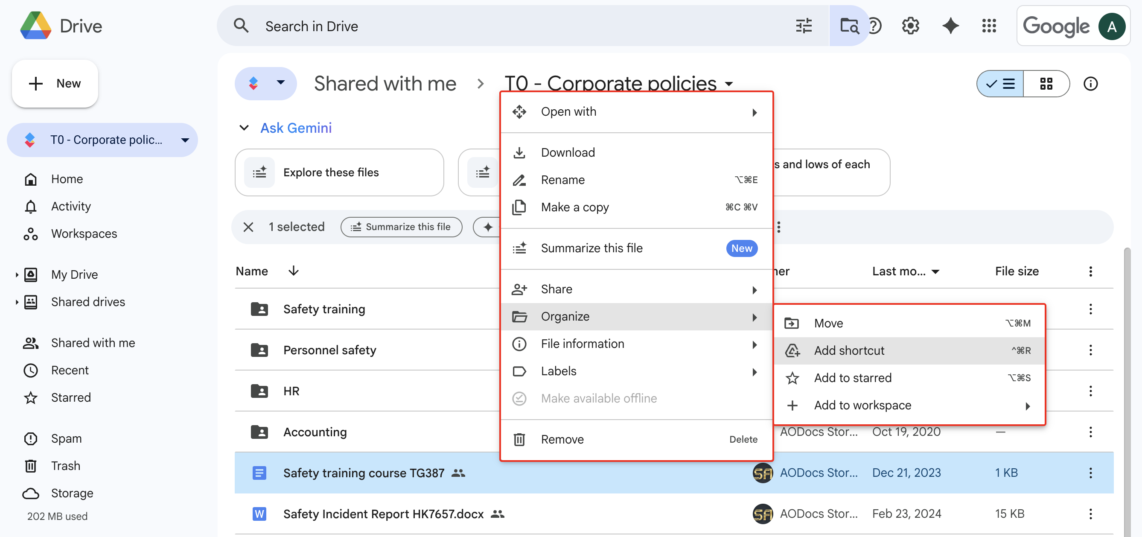Open Trash in sidebar
The height and width of the screenshot is (537, 1142).
(x=66, y=466)
